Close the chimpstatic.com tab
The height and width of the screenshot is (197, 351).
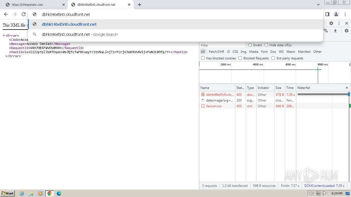63,5
